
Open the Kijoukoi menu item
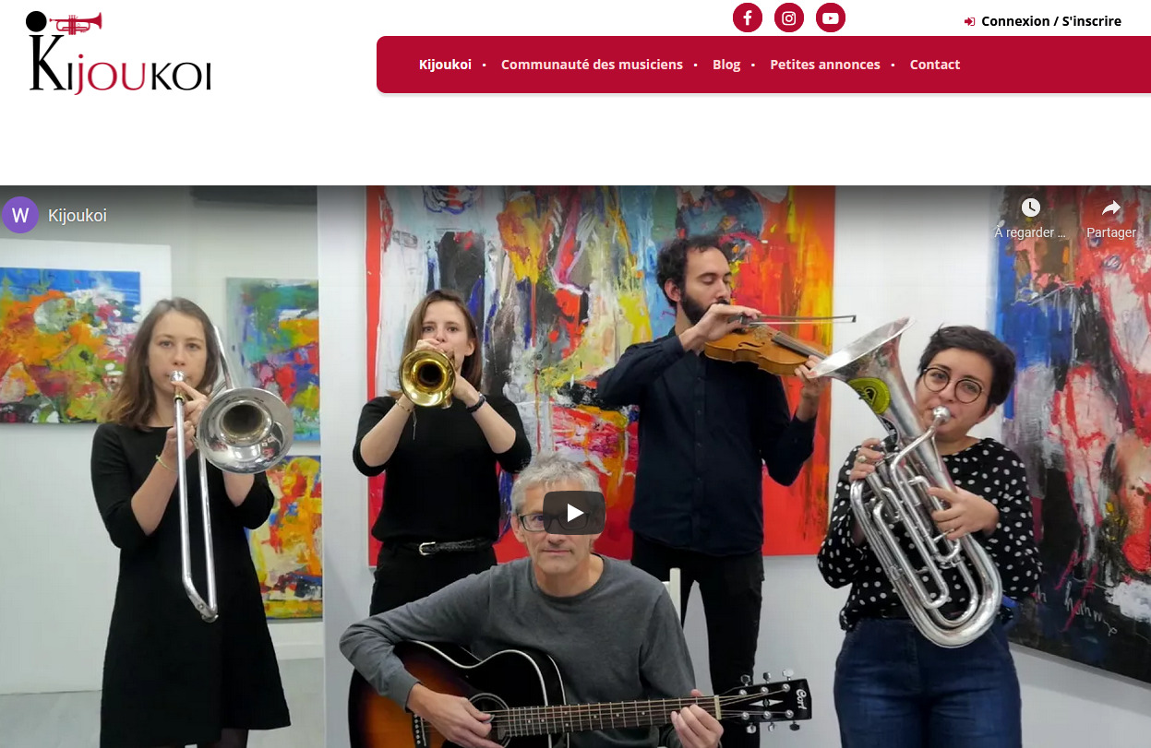[x=445, y=65]
